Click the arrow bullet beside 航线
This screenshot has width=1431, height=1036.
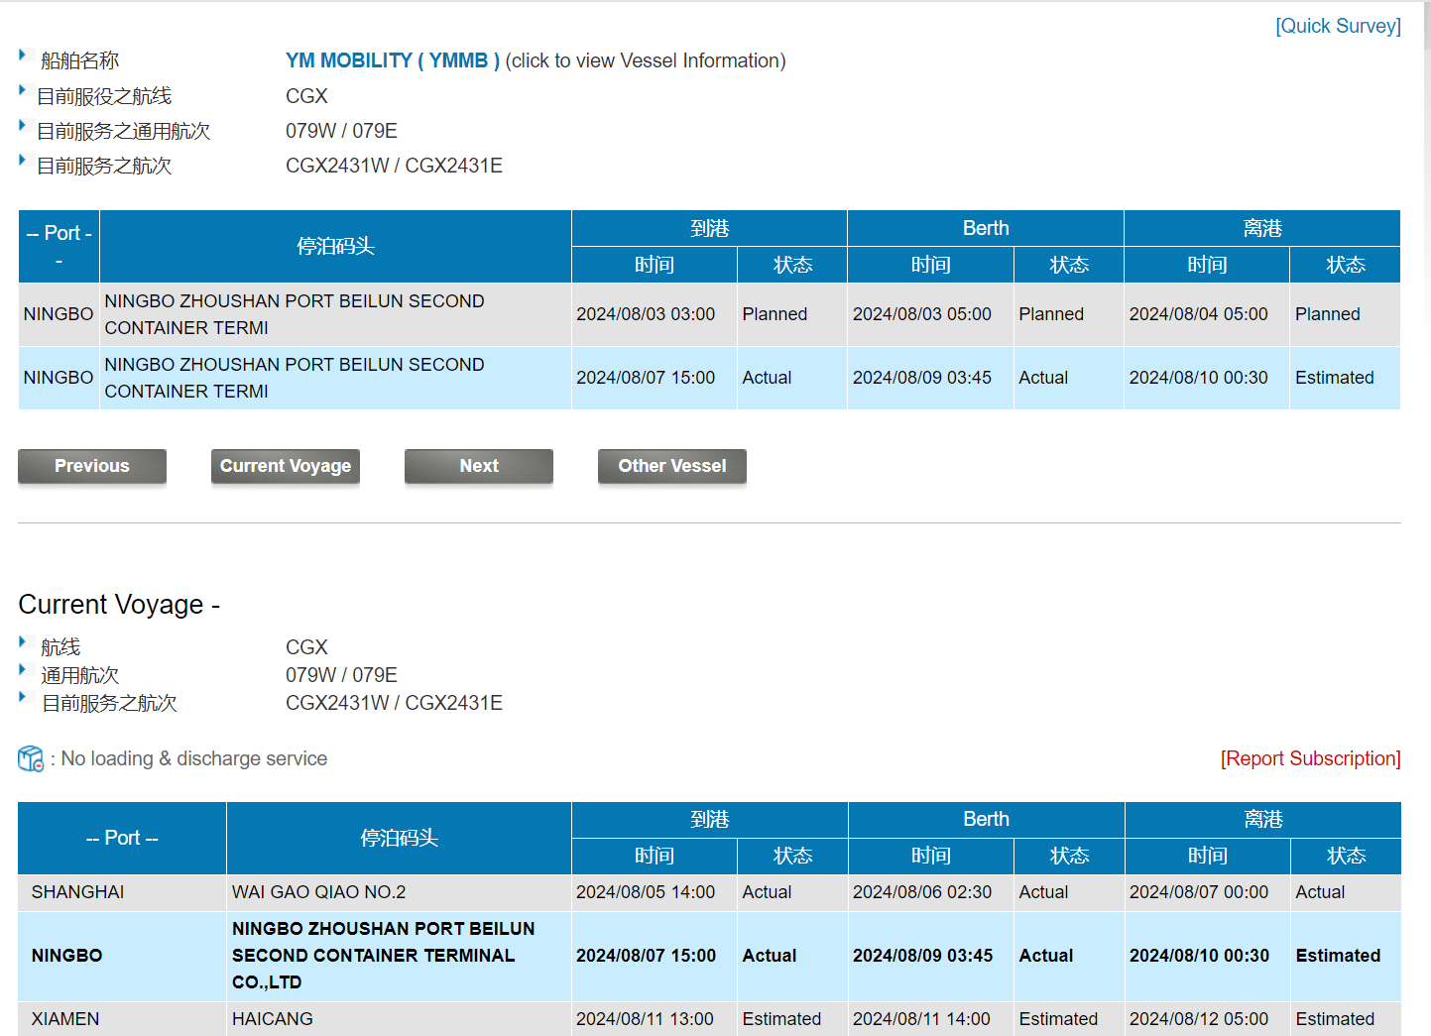click(23, 641)
